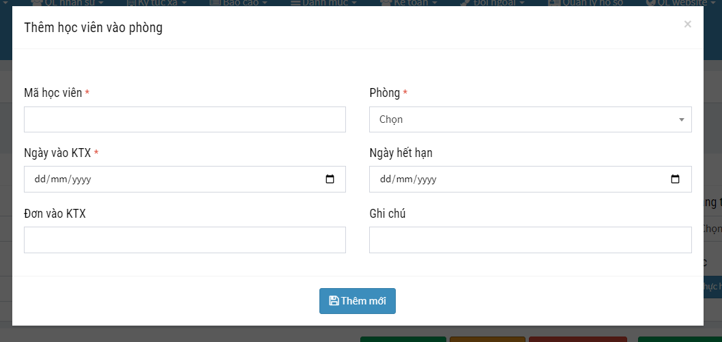The image size is (722, 342).
Task: Click the Phòng dropdown arrow
Action: (x=681, y=119)
